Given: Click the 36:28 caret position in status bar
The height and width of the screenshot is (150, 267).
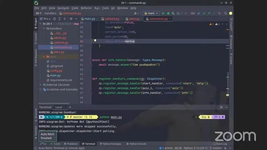Looking at the screenshot, I should pyautogui.click(x=178, y=148).
